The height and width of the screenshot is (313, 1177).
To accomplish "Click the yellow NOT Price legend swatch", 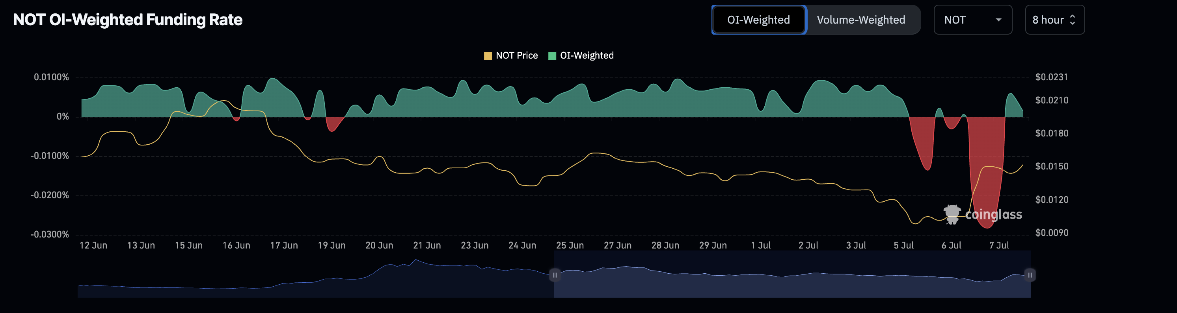I will pyautogui.click(x=488, y=55).
